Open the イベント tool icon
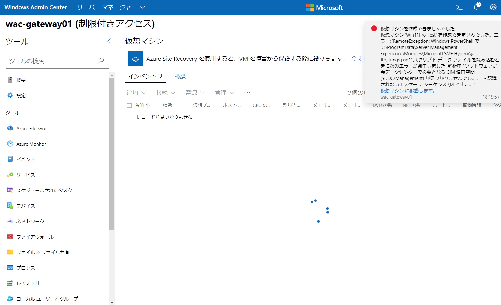501x305 pixels. click(10, 159)
